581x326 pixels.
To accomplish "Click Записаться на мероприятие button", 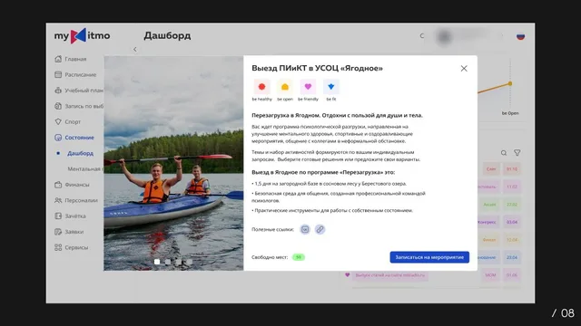I will [429, 257].
